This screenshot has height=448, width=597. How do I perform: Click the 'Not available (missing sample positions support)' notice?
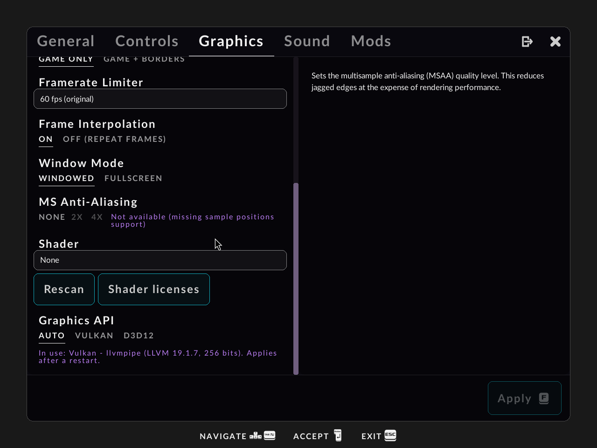coord(193,220)
